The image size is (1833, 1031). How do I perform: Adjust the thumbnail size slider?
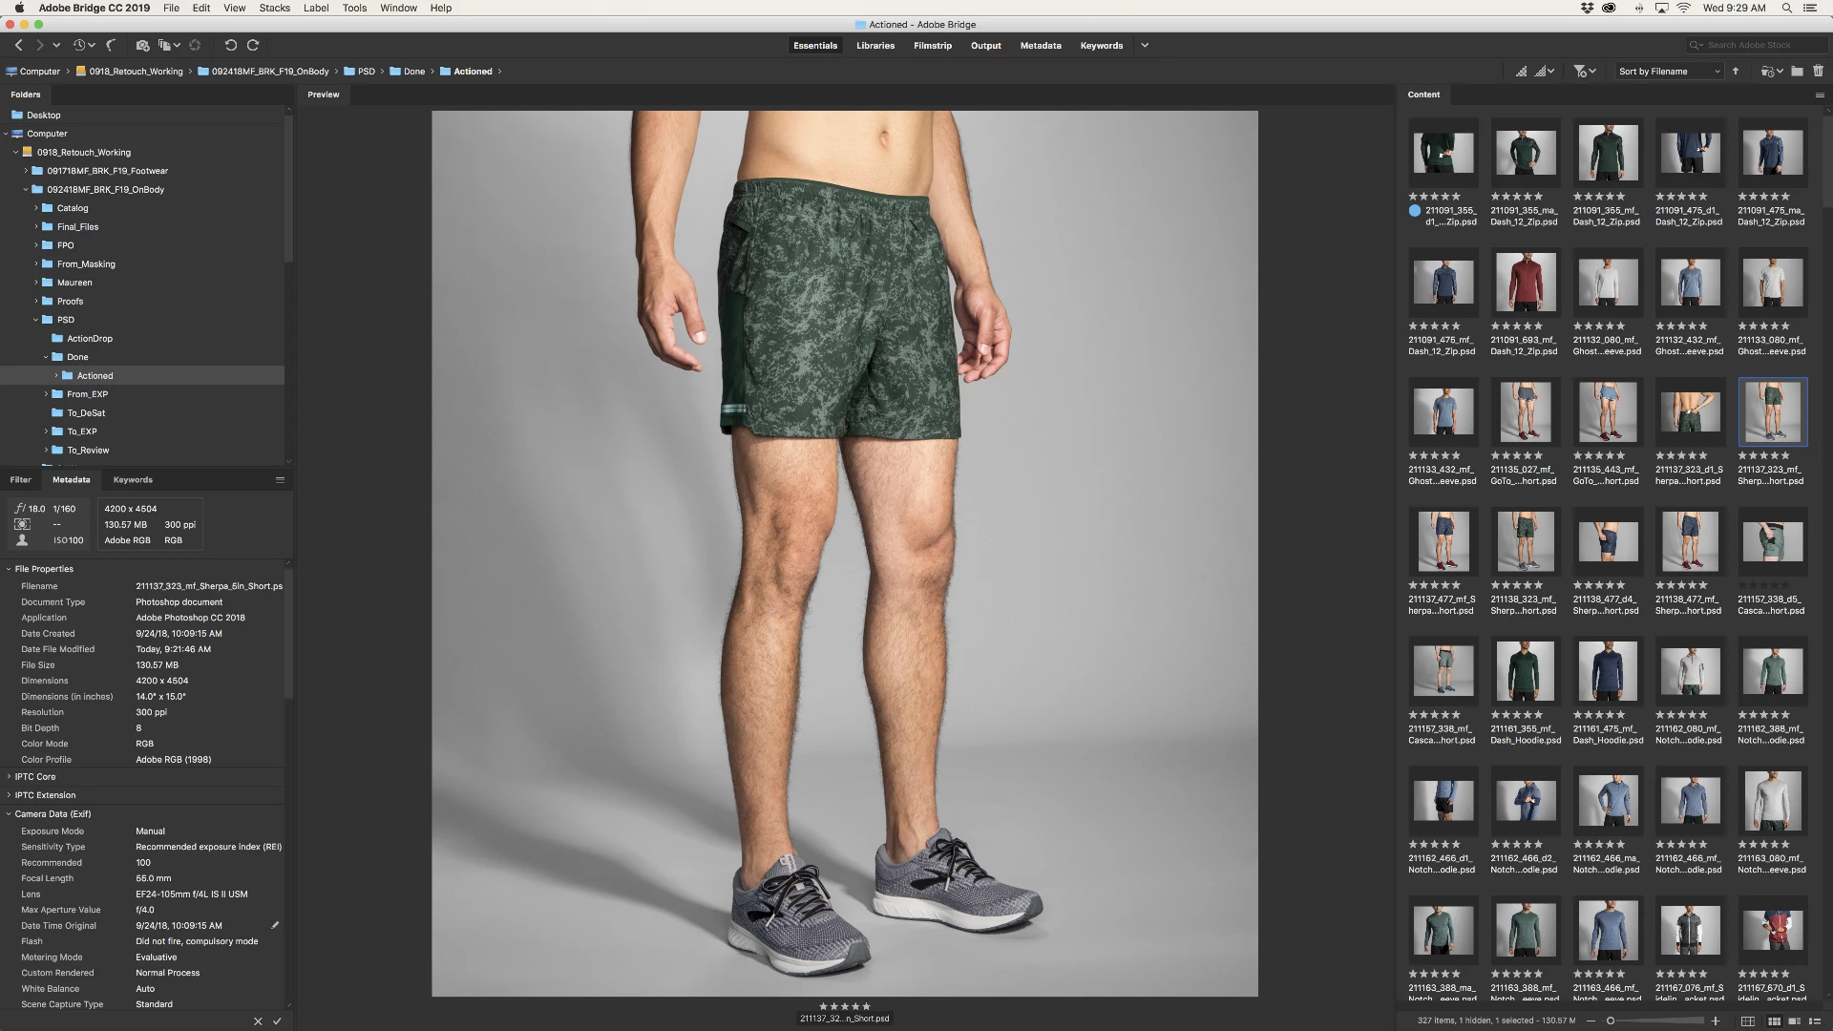1612,1021
